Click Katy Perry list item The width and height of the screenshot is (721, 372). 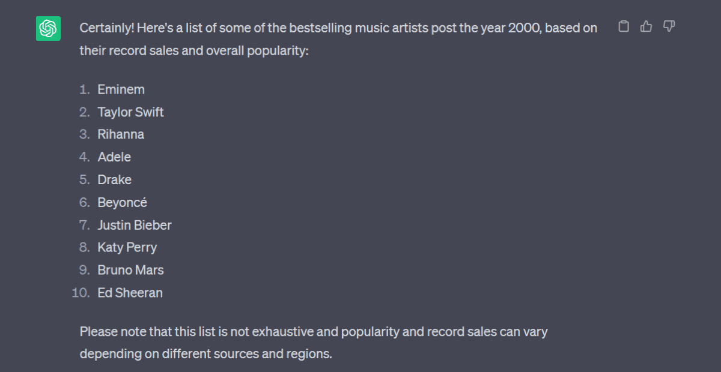(x=127, y=247)
